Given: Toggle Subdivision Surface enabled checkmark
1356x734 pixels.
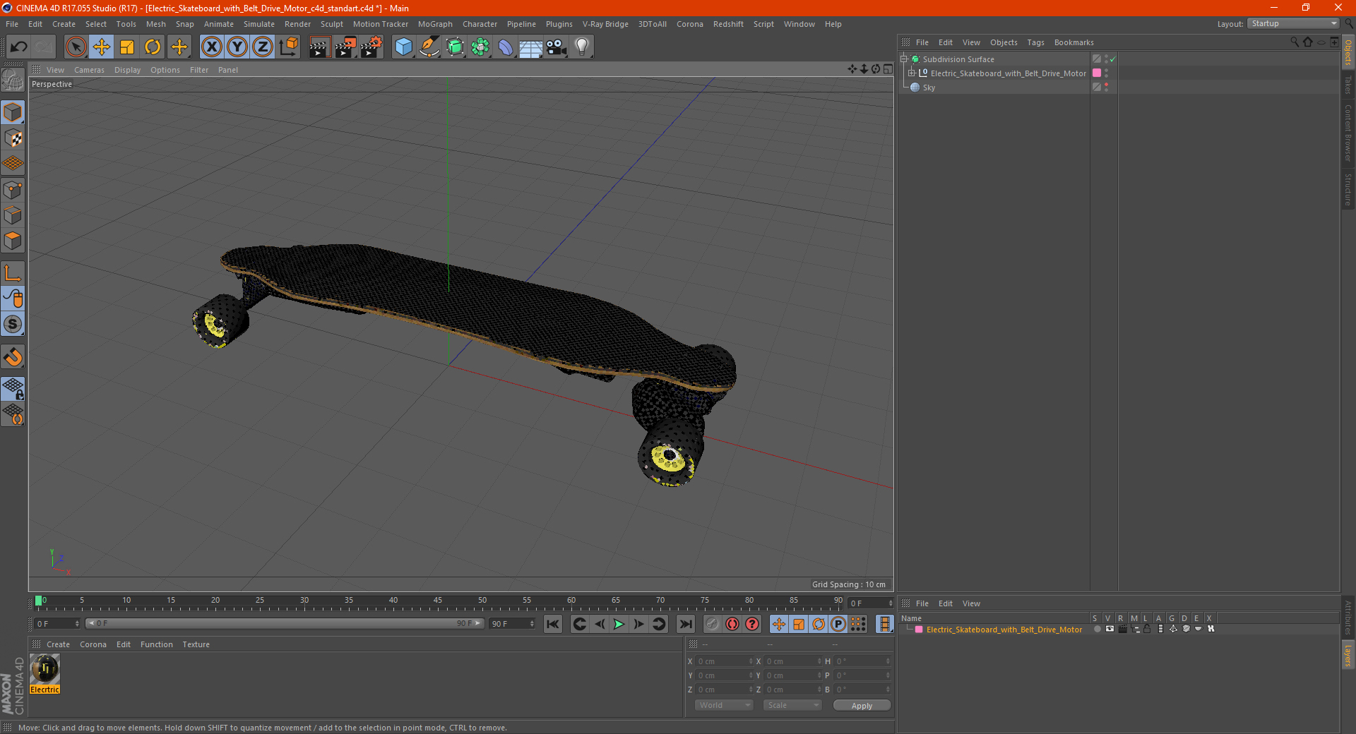Looking at the screenshot, I should [1113, 59].
